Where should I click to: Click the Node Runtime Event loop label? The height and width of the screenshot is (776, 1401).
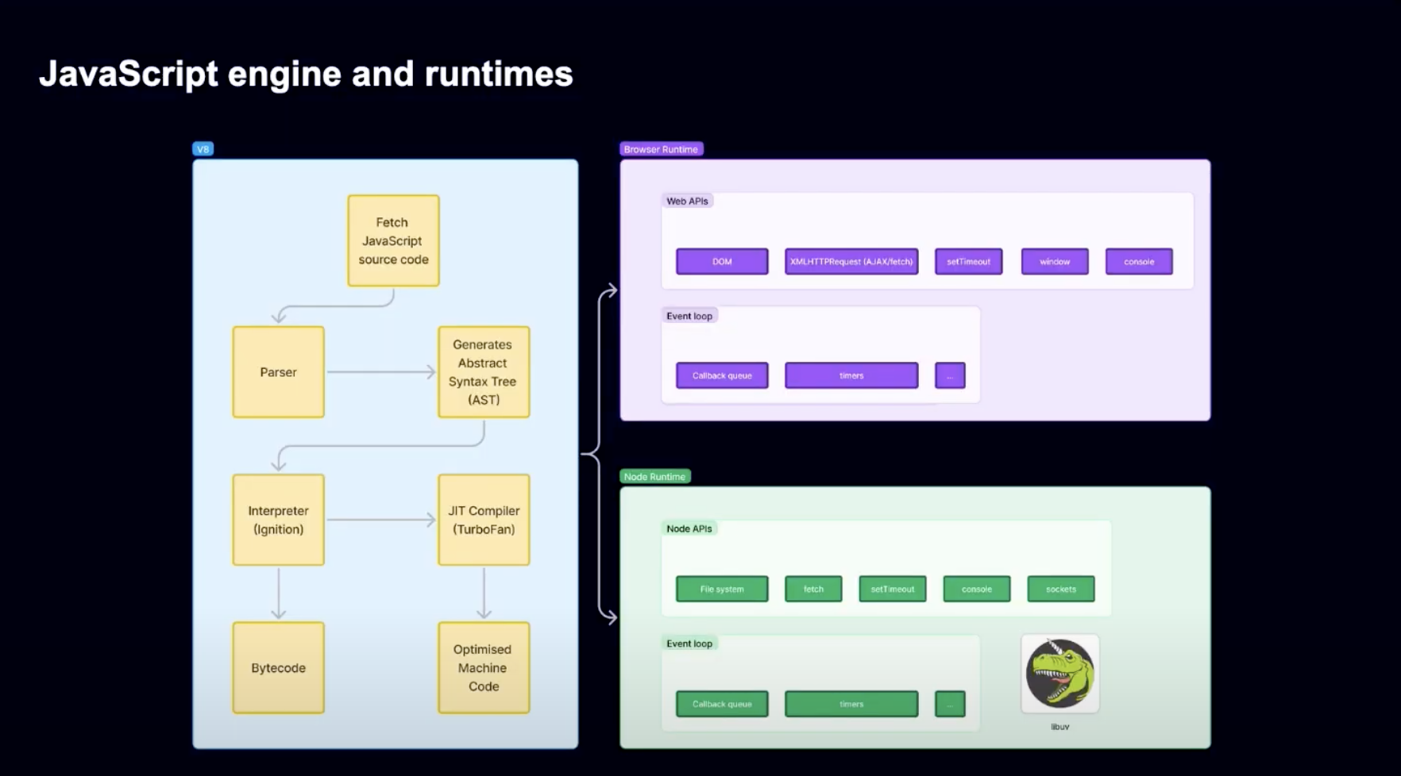(689, 643)
